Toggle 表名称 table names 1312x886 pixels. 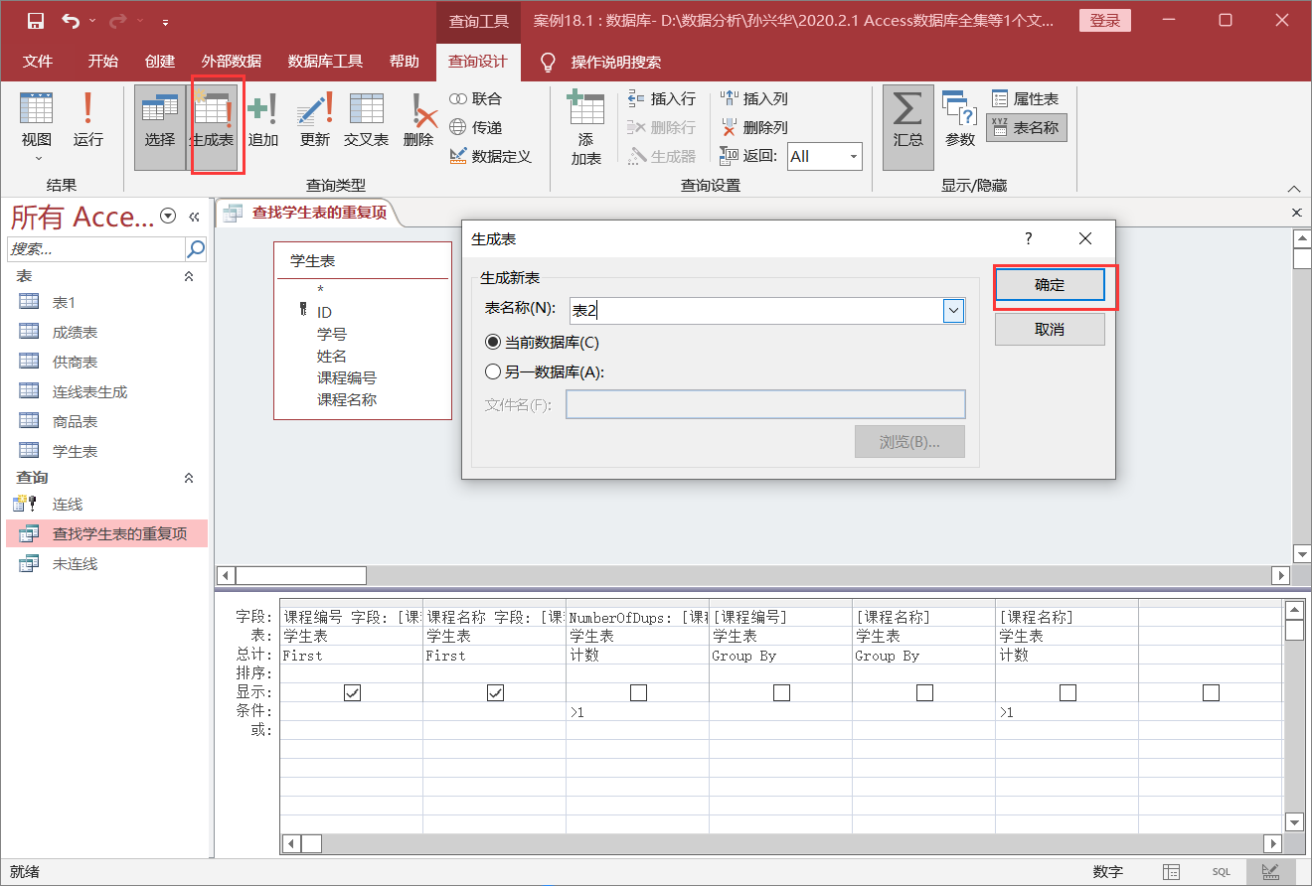click(1026, 127)
